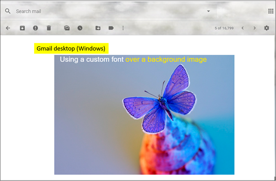Click the 'Gmail desktop (Windows)' label

click(x=71, y=48)
